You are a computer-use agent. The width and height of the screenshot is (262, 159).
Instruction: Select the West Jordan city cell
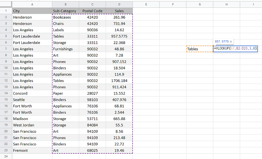pos(32,125)
